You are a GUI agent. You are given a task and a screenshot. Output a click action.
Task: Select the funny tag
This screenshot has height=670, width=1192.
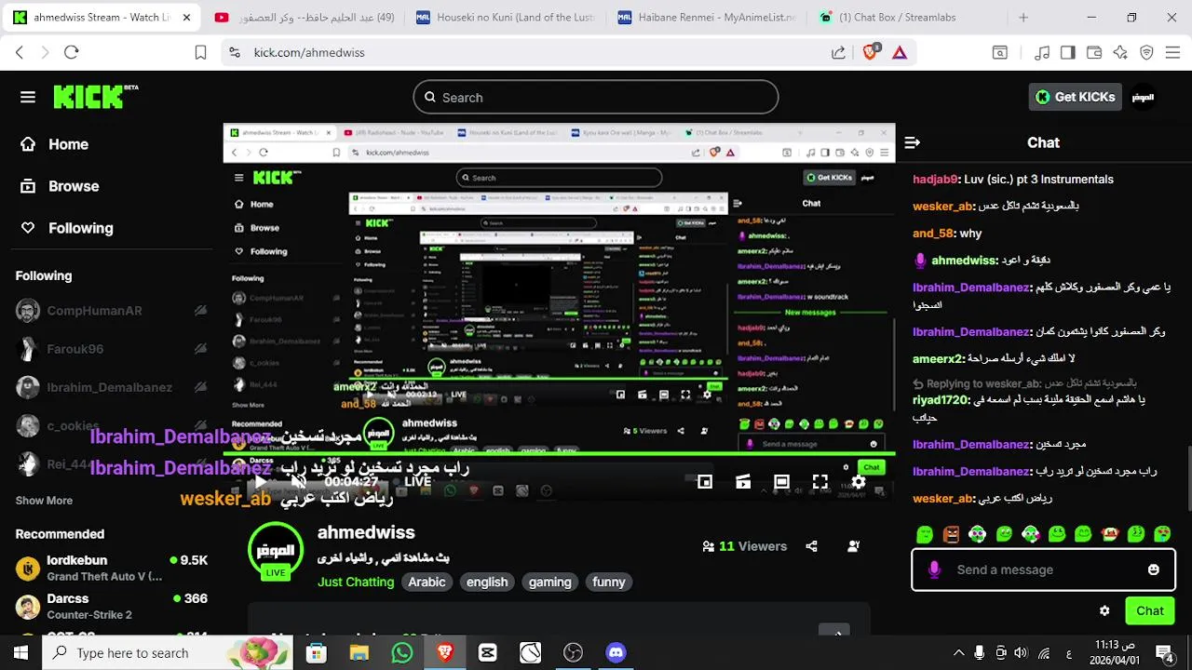pos(609,582)
